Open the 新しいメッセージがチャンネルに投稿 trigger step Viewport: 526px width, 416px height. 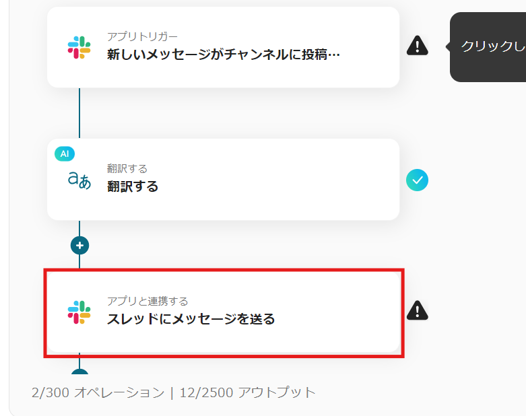223,47
